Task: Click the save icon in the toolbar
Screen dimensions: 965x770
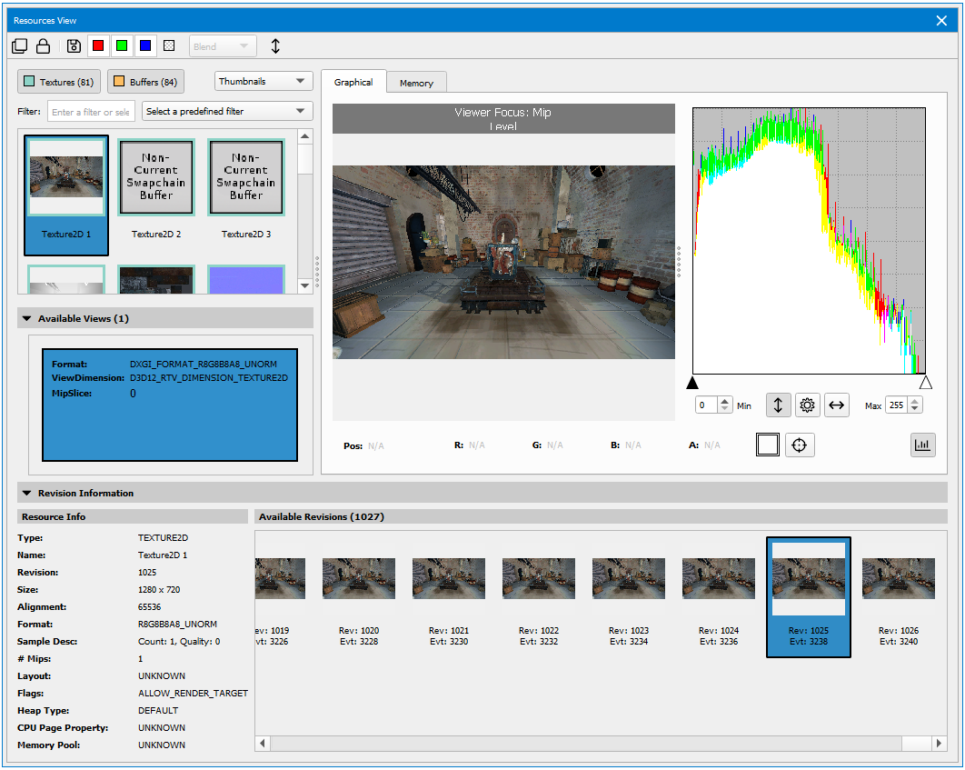Action: [75, 46]
